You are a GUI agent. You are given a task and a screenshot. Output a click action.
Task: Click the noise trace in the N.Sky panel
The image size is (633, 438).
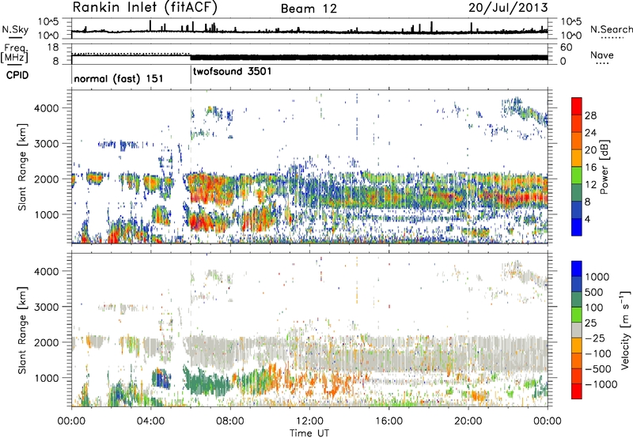pyautogui.click(x=309, y=31)
